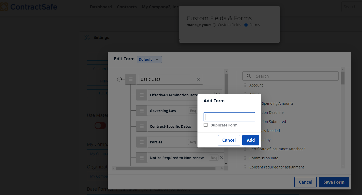Image resolution: width=362 pixels, height=195 pixels.
Task: Select the Account field in list
Action: click(256, 85)
